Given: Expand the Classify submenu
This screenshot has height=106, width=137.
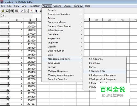Looking at the screenshot, I should coord(62,47).
